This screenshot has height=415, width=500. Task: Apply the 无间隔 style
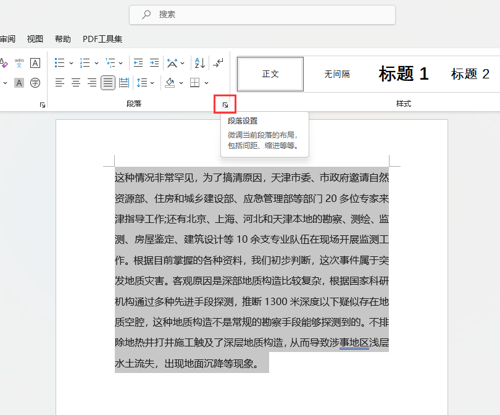point(337,74)
